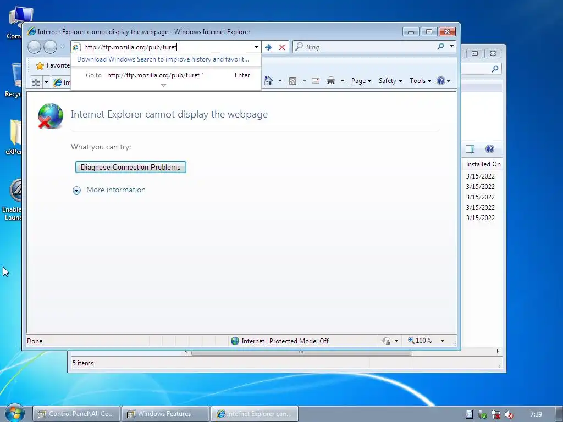
Task: Click the taskbar clock showing 7:39
Action: coord(536,414)
